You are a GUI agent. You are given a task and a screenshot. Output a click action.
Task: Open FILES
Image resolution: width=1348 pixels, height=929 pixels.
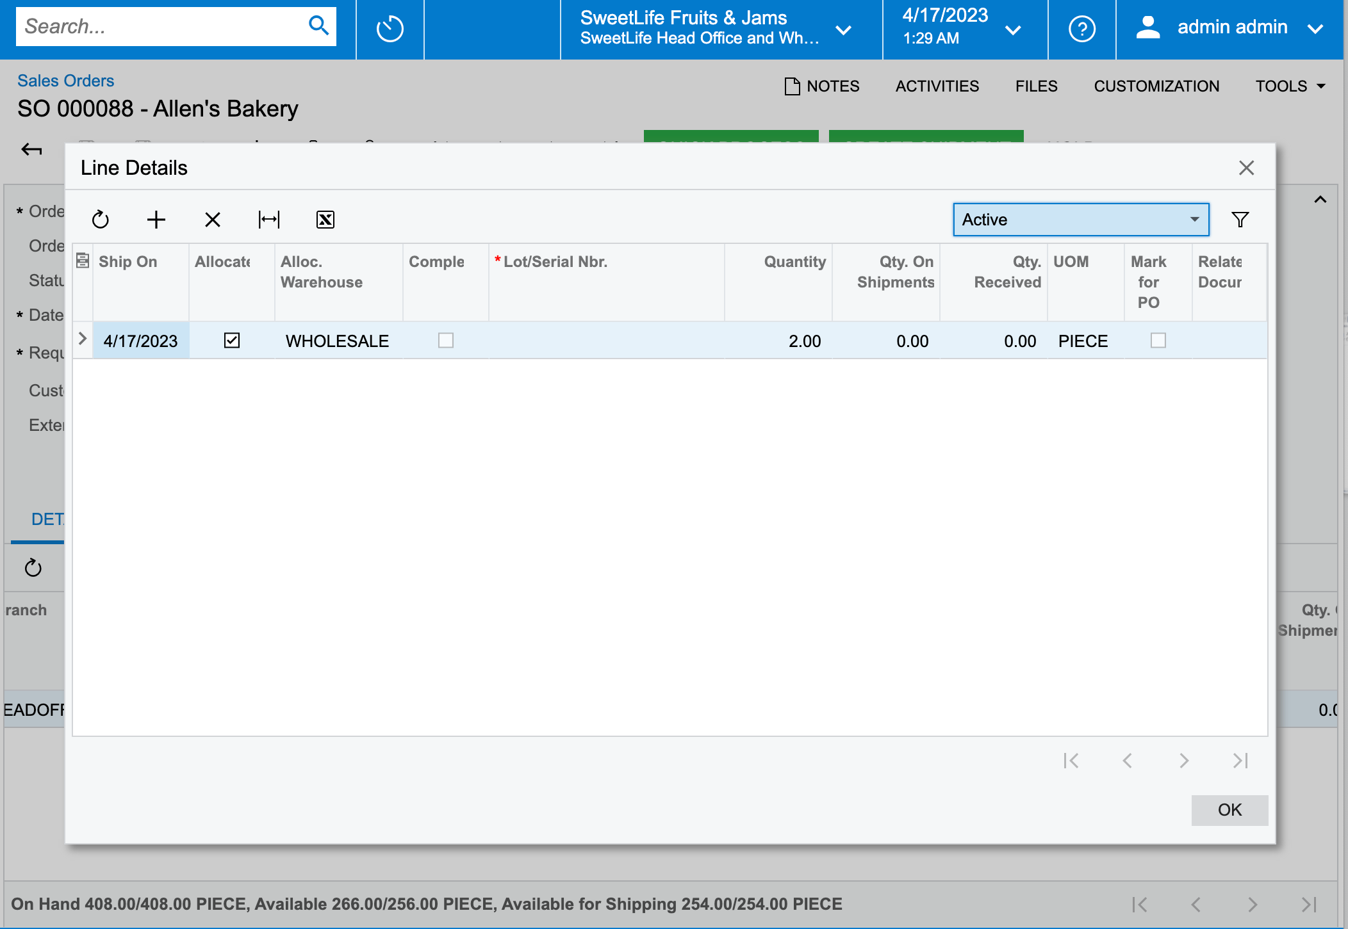point(1037,86)
